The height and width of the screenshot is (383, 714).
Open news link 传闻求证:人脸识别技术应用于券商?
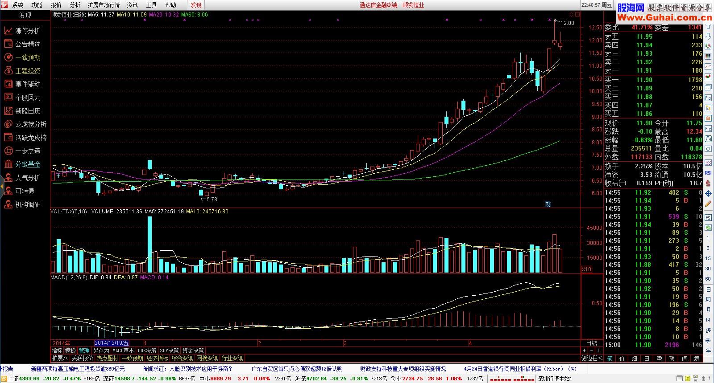pos(187,369)
